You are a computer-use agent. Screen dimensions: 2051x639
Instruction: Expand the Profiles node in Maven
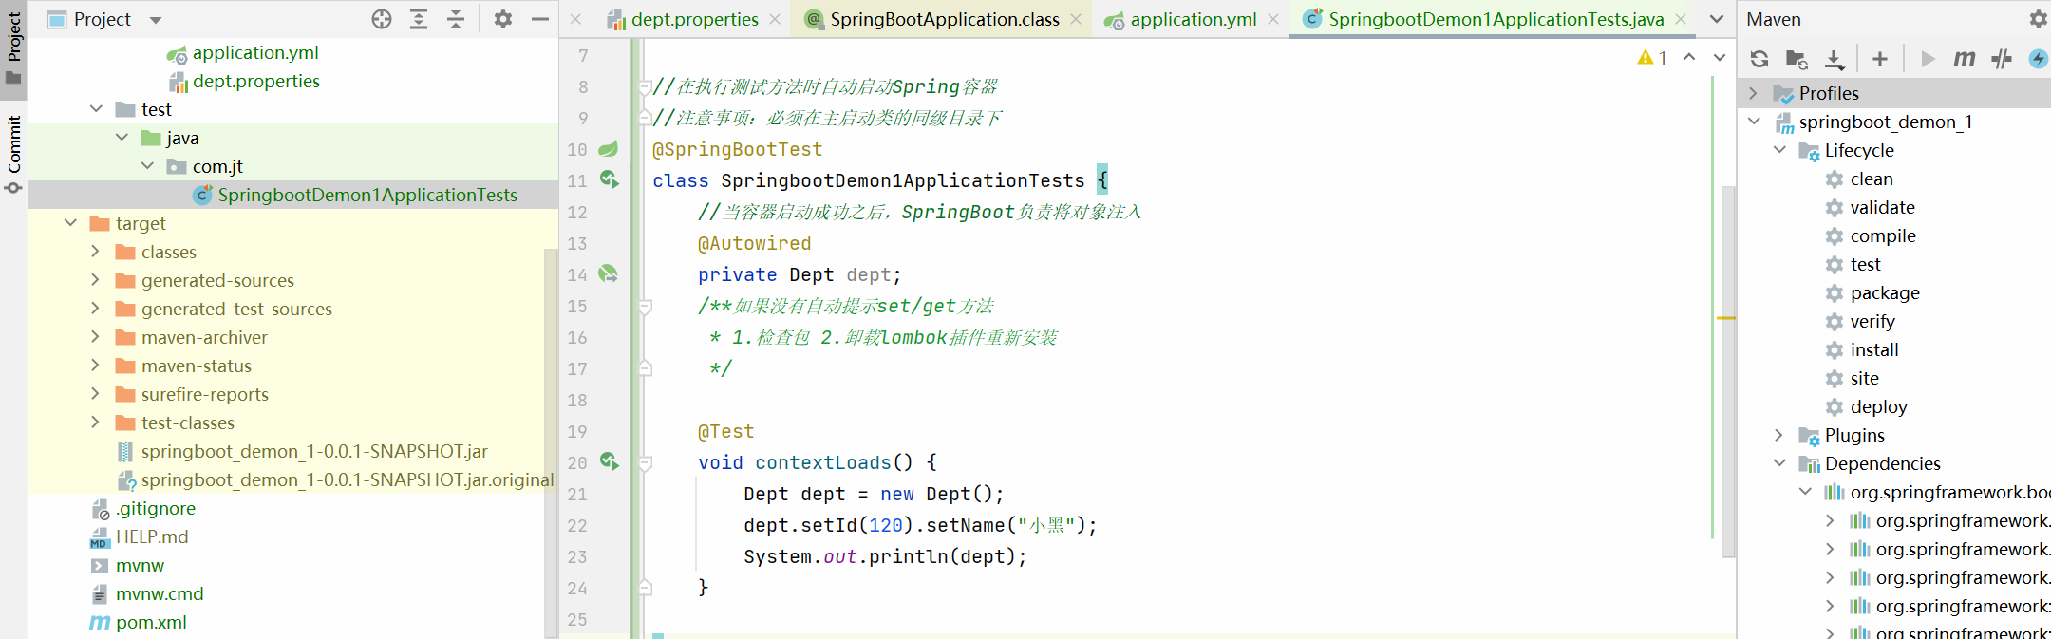tap(1753, 93)
